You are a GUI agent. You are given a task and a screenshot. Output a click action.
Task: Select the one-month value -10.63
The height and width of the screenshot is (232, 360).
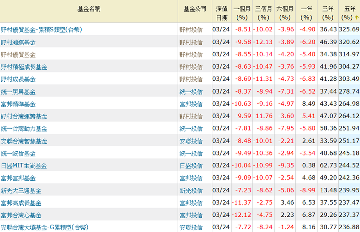pyautogui.click(x=241, y=104)
